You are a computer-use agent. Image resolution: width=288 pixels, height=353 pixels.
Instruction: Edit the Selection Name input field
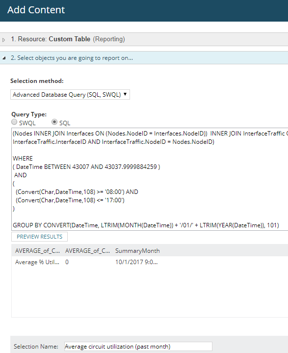point(138,346)
